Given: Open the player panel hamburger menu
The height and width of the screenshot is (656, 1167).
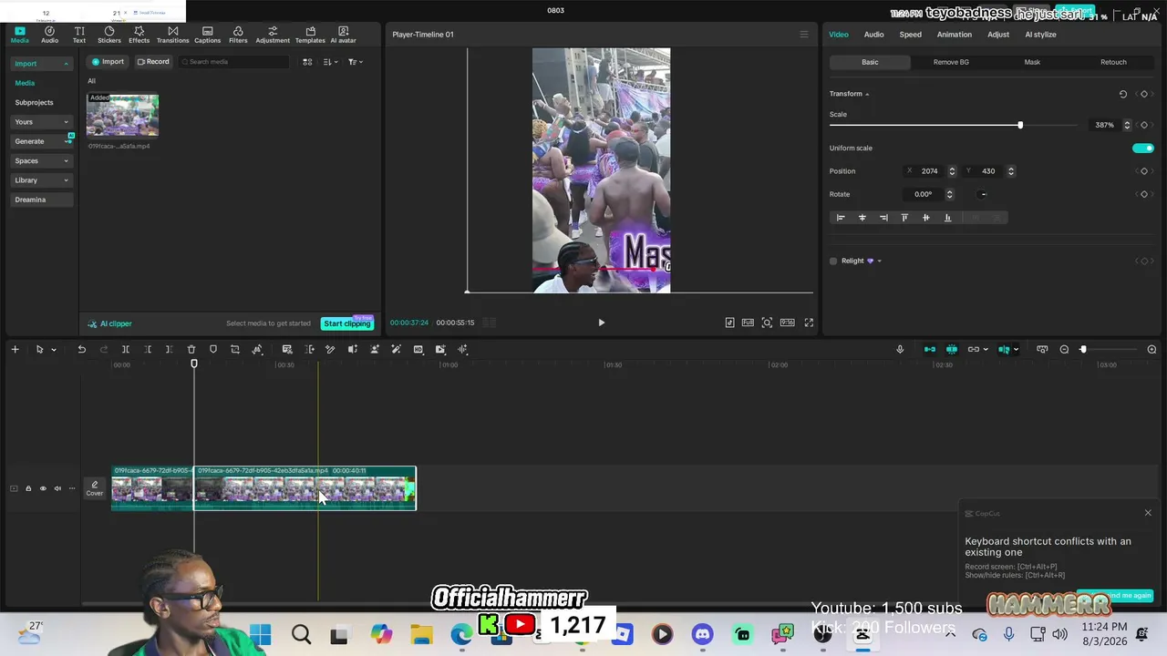Looking at the screenshot, I should tap(803, 35).
